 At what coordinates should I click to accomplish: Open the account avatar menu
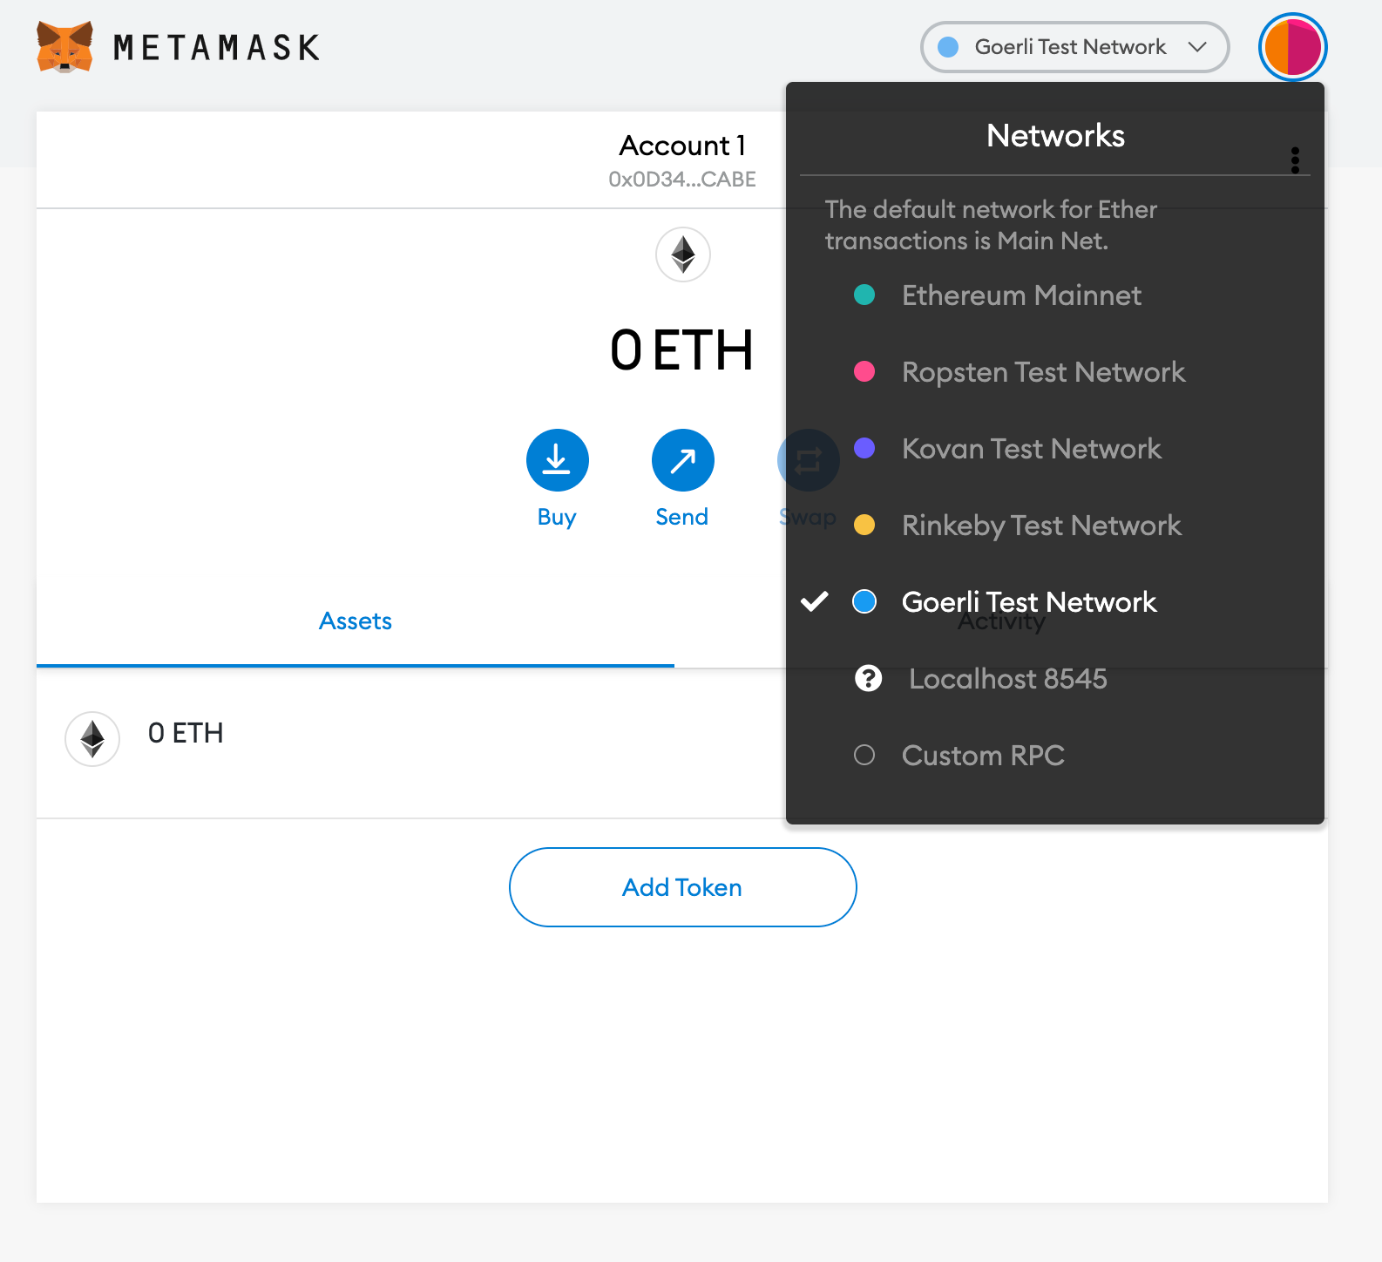point(1292,47)
